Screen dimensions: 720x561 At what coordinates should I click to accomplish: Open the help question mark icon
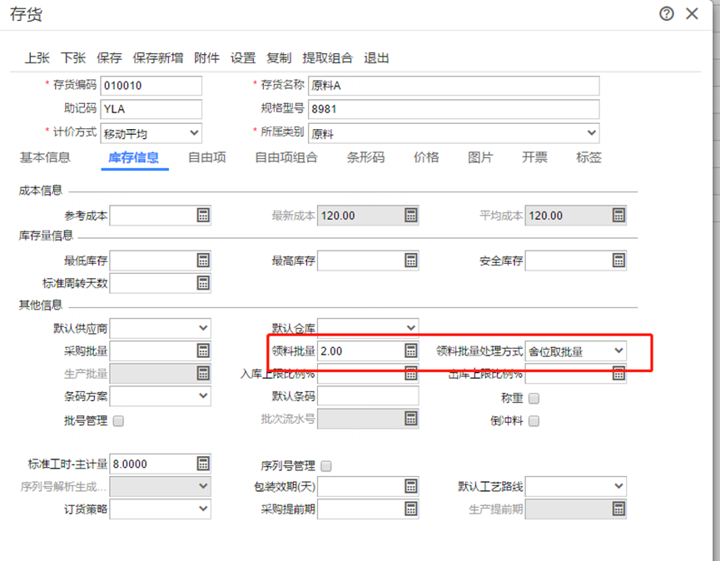(x=666, y=14)
